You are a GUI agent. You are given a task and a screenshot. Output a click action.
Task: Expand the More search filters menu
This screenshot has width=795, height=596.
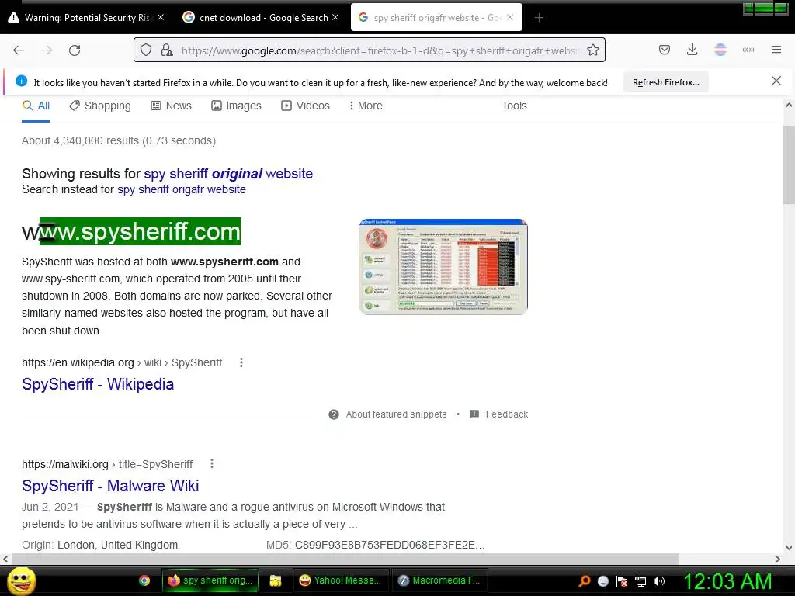pyautogui.click(x=366, y=106)
